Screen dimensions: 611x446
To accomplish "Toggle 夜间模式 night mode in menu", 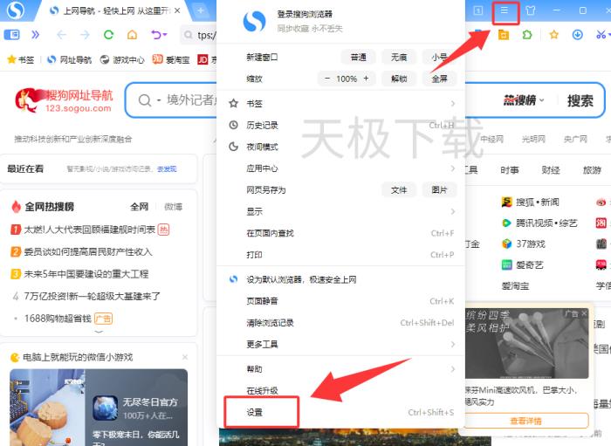I will 262,147.
